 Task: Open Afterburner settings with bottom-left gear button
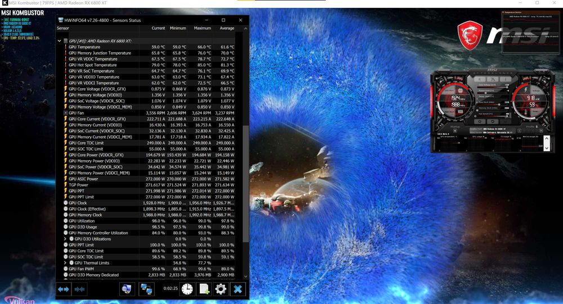480,121
